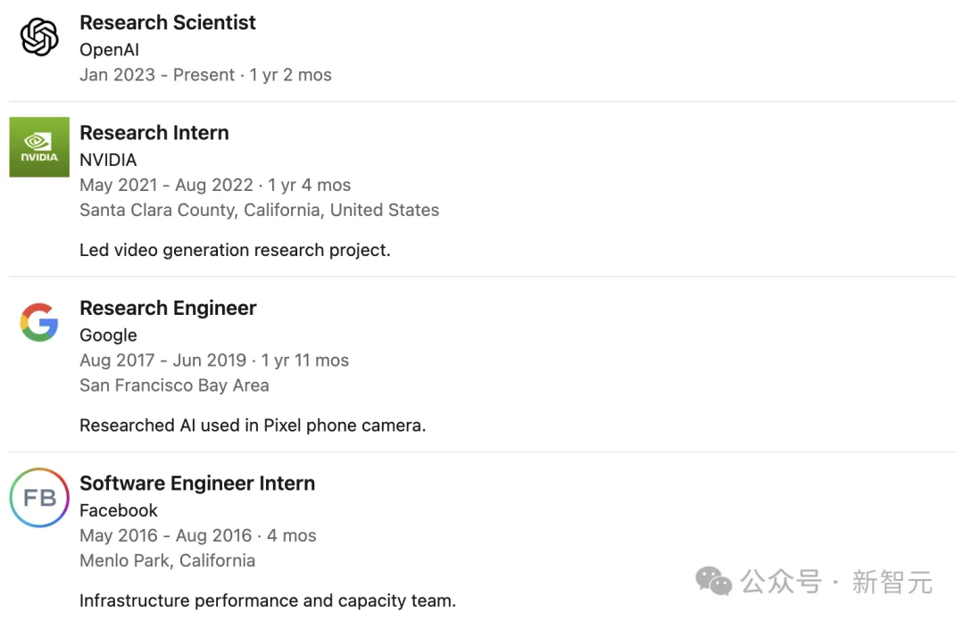Click the San Francisco Bay Area location
Viewport: 964px width, 621px height.
pyautogui.click(x=174, y=385)
